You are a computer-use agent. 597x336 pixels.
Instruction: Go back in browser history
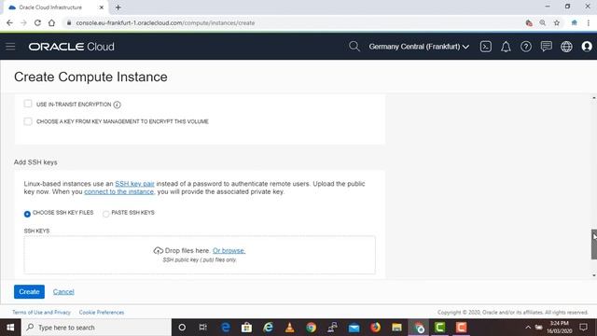pyautogui.click(x=9, y=22)
